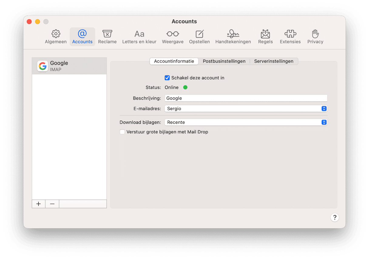Image resolution: width=369 pixels, height=259 pixels.
Task: Switch to the Serverinstellingen tab
Action: pyautogui.click(x=274, y=61)
